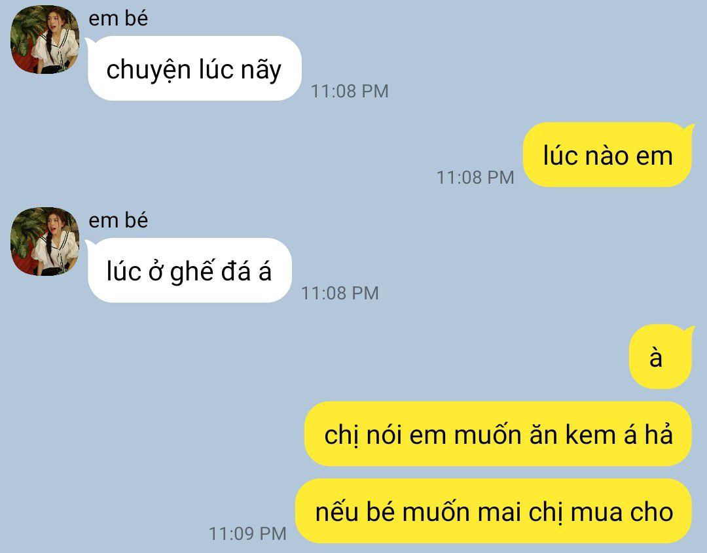Select the chị nói em muốn ăn kem message
Image resolution: width=707 pixels, height=553 pixels.
498,433
